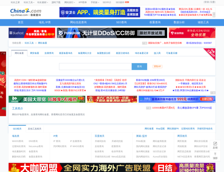224x172 pixels.
Task: Open 源码下载 in the top bar
Action: coord(56,2)
